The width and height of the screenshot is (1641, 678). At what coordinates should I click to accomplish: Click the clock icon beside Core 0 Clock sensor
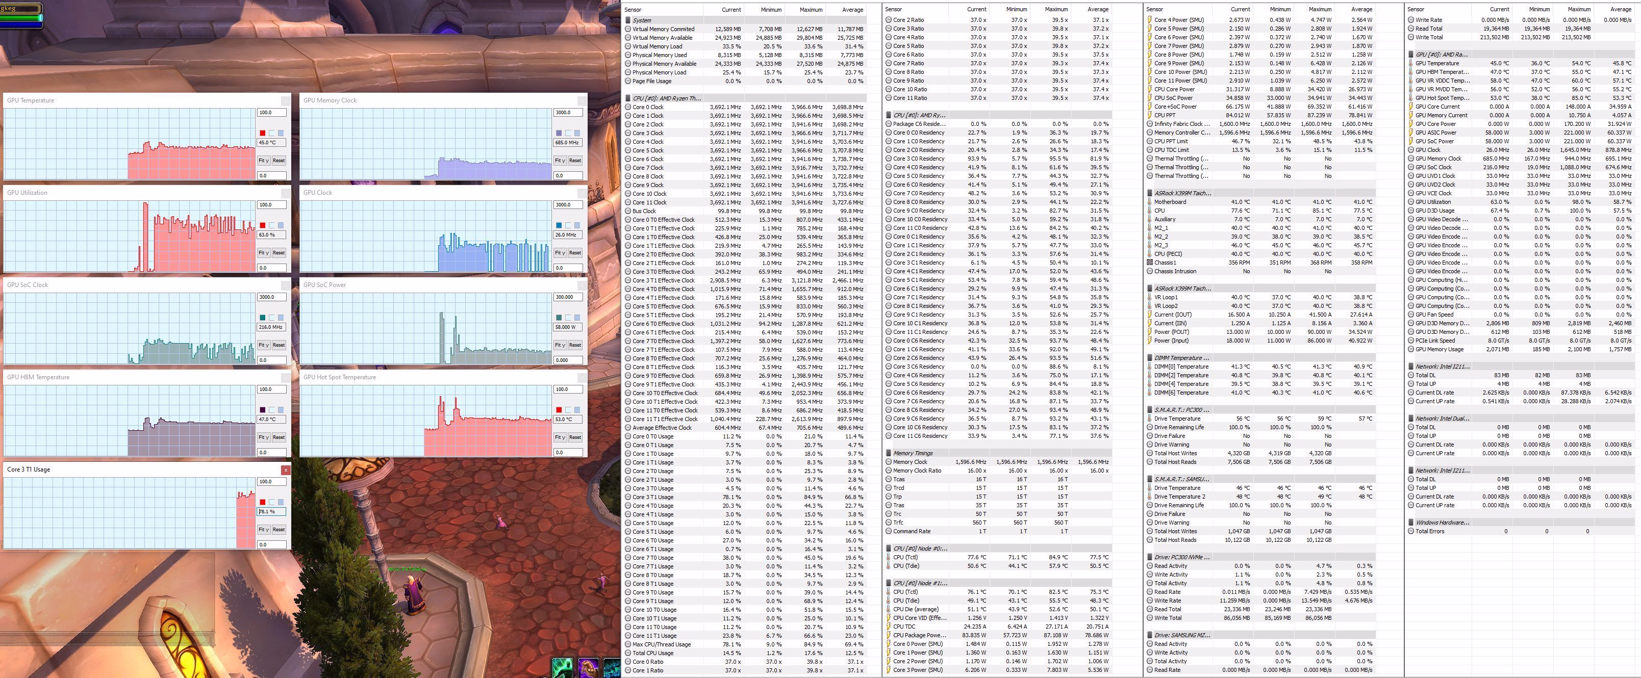pos(627,107)
